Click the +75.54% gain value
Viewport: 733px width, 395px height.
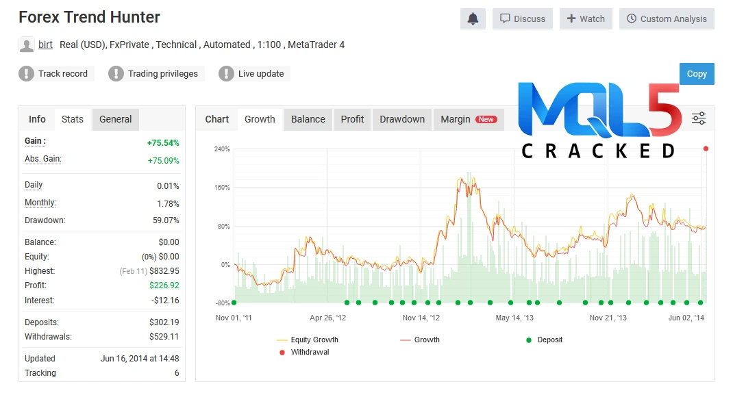[x=163, y=143]
